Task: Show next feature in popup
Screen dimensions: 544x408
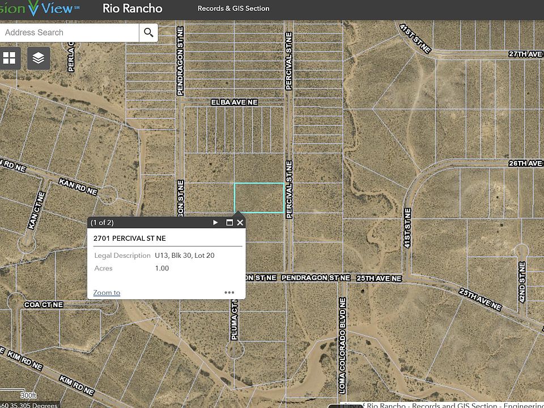Action: point(215,223)
